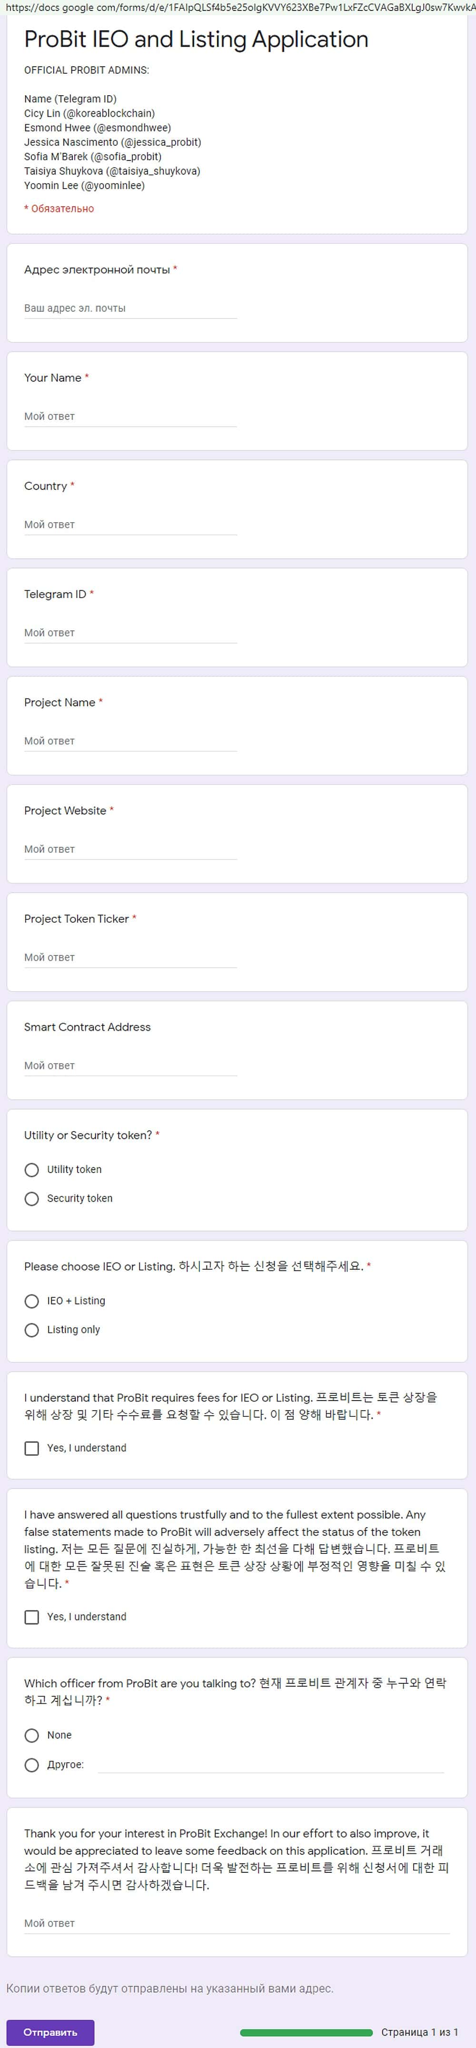Focus the Project Token Ticker field
This screenshot has width=476, height=2048.
pyautogui.click(x=130, y=957)
